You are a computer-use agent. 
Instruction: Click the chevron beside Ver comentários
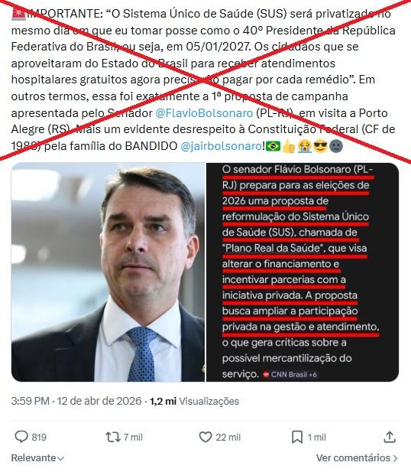(395, 458)
